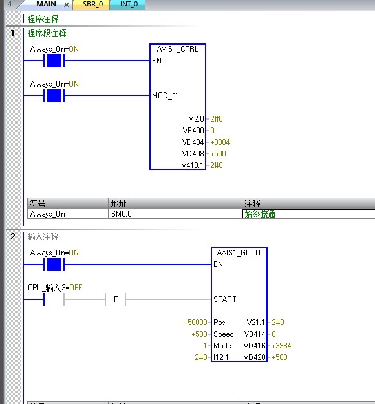Click the 输入注释 network 2 comment
This screenshot has height=404, width=375.
pos(43,237)
